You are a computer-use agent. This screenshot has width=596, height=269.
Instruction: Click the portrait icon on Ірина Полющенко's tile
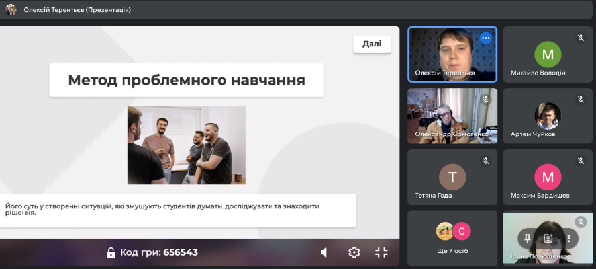[x=548, y=239]
